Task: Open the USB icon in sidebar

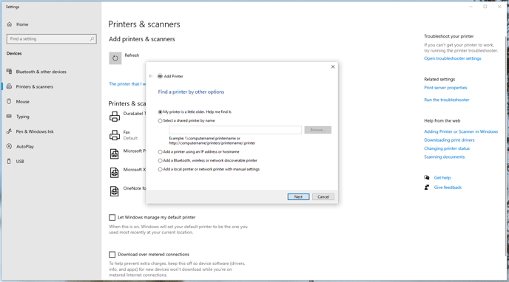Action: pyautogui.click(x=9, y=161)
